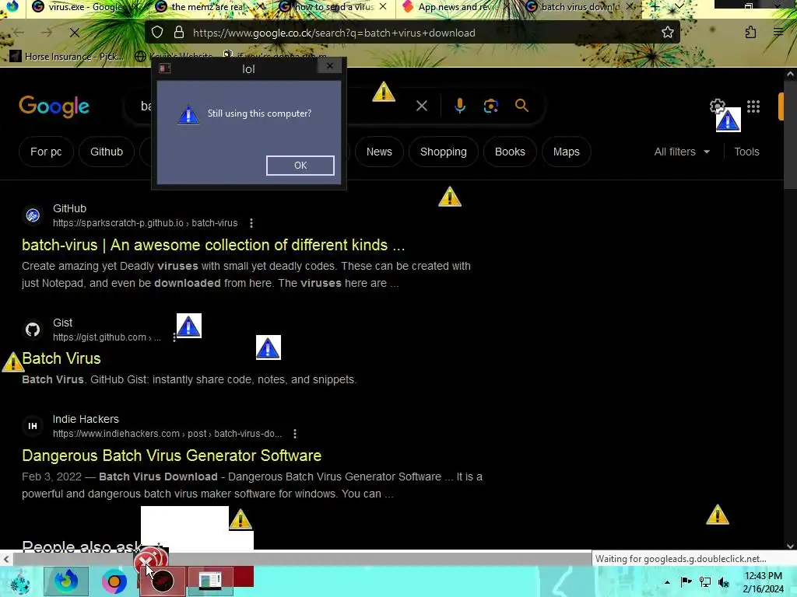This screenshot has width=797, height=597.
Task: Start voice search with the microphone icon
Action: (460, 106)
